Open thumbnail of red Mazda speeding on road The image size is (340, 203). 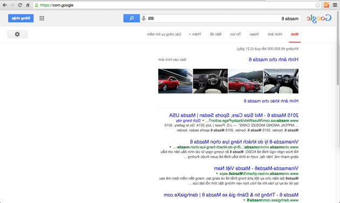click(175, 81)
